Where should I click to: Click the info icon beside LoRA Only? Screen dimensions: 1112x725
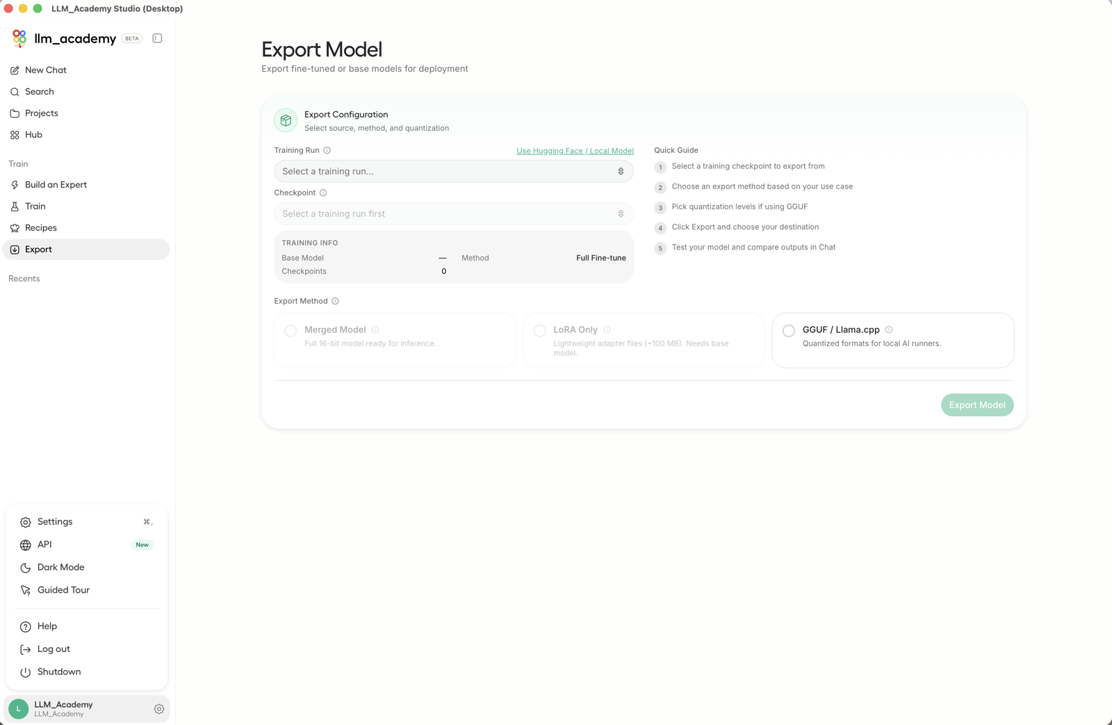(x=607, y=329)
